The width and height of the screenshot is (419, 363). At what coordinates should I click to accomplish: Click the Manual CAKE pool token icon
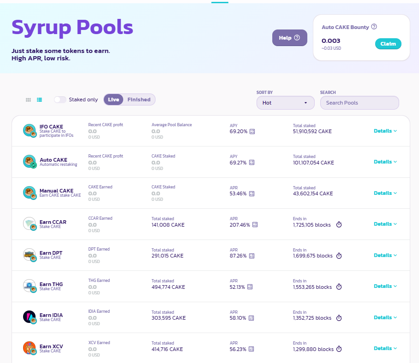[30, 193]
